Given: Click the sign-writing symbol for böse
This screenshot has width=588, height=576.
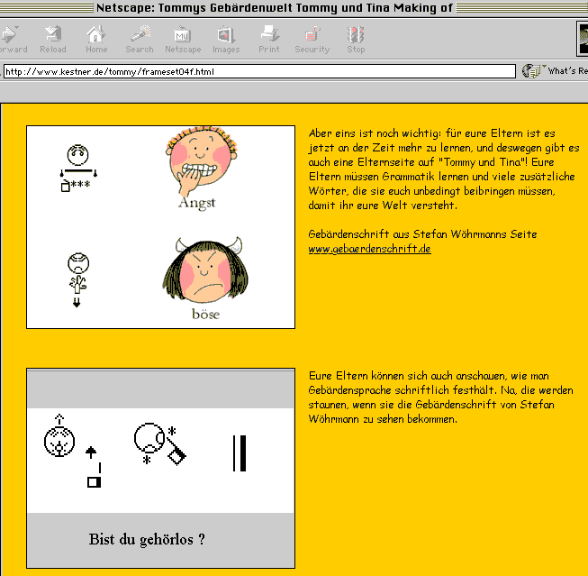Looking at the screenshot, I should 77,280.
